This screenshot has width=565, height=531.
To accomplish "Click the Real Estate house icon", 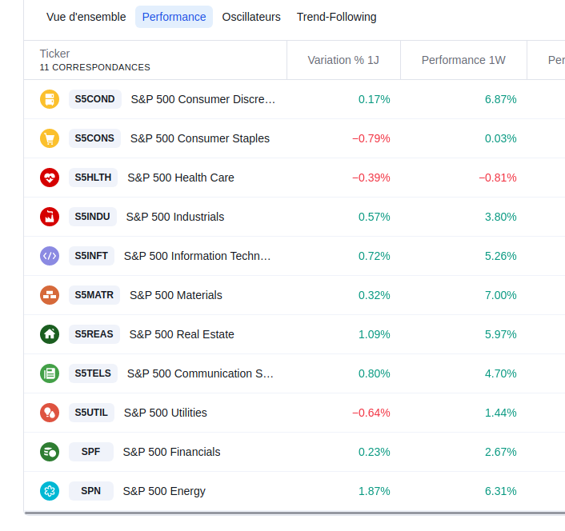I will (50, 334).
